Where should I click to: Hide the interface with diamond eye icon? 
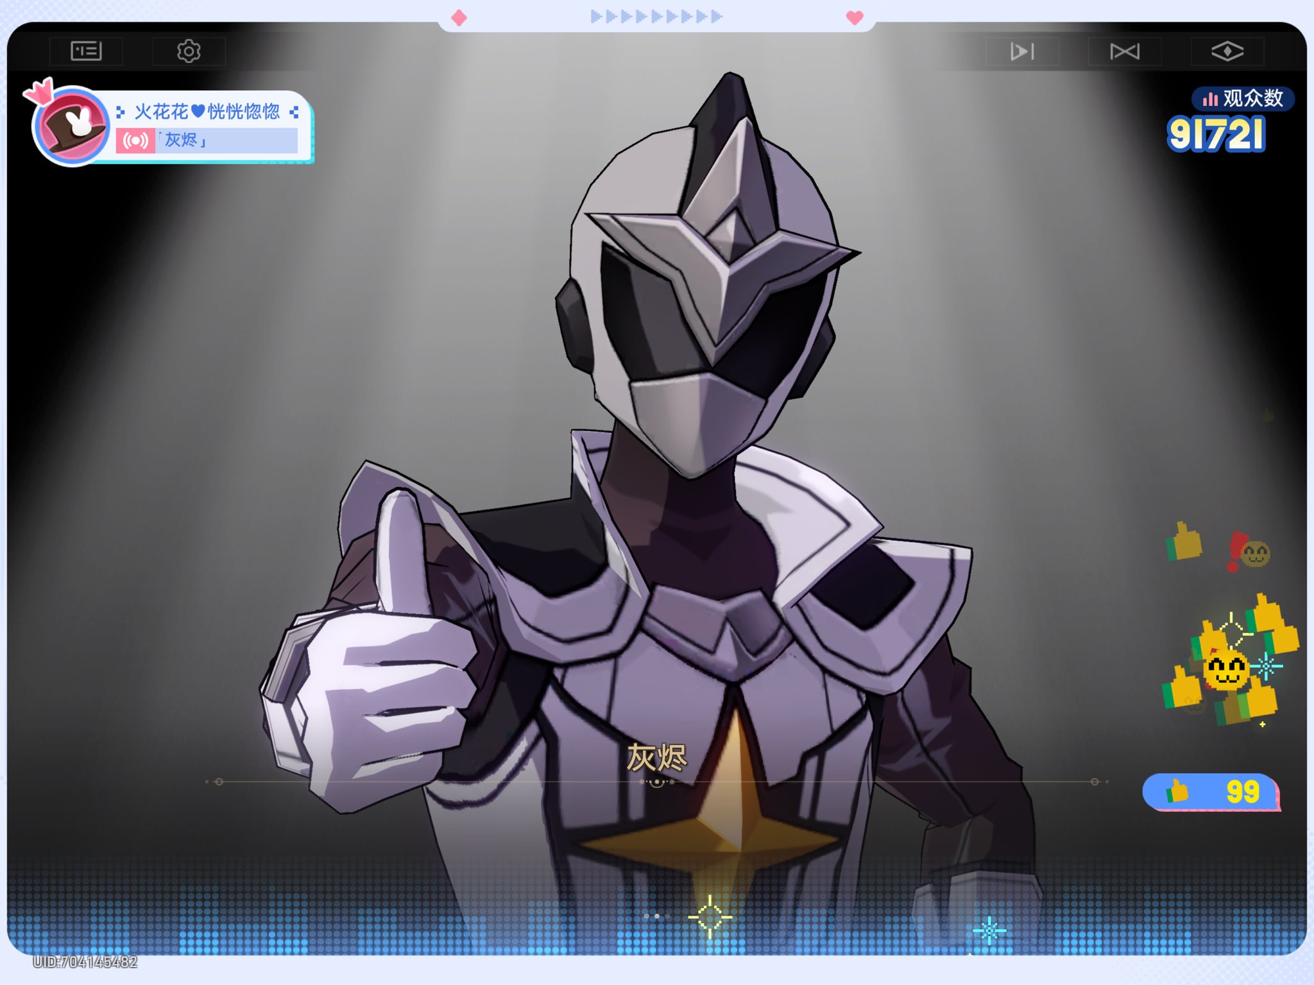point(1227,51)
